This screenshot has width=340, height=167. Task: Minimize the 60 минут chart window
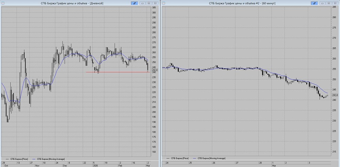pos(322,3)
